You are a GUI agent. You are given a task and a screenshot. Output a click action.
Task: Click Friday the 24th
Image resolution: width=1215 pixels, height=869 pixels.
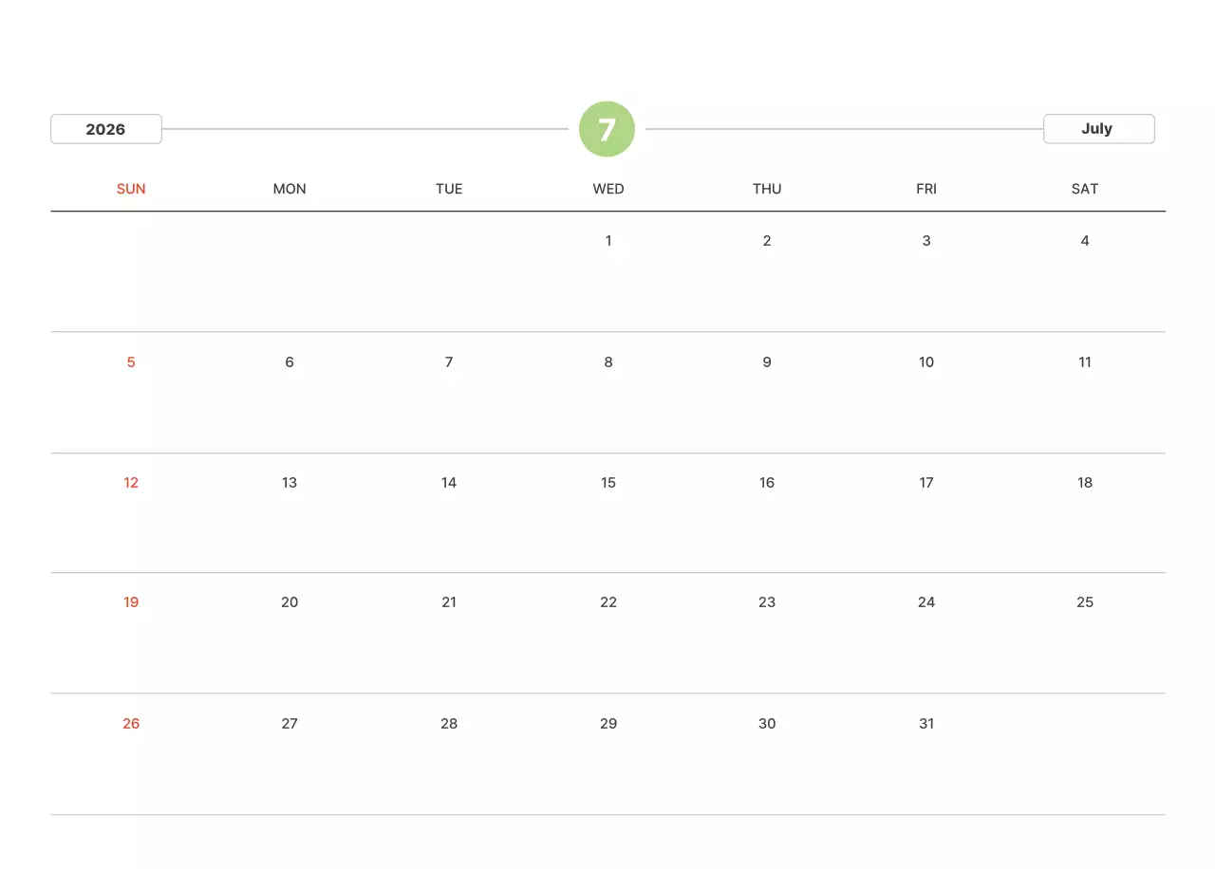click(926, 602)
